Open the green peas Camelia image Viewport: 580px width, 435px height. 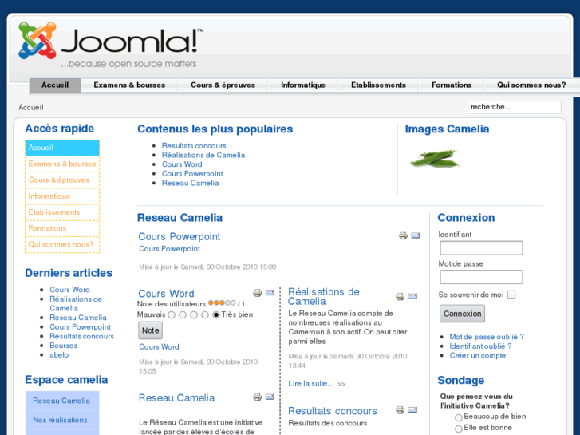tap(435, 159)
